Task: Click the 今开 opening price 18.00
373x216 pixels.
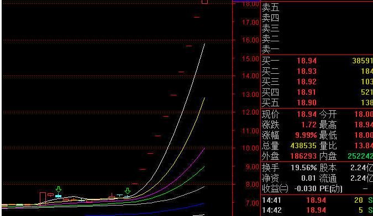Action: click(x=364, y=114)
